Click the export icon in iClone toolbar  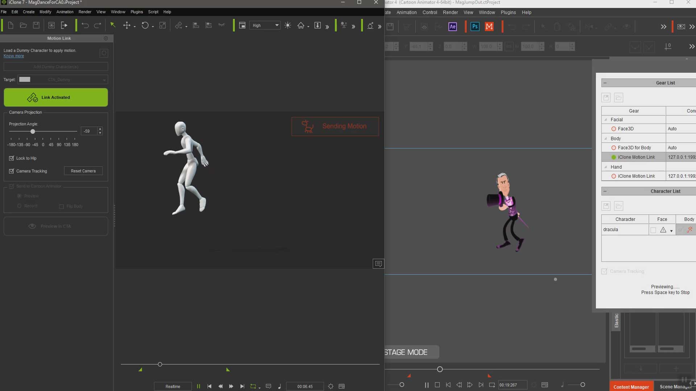click(64, 25)
